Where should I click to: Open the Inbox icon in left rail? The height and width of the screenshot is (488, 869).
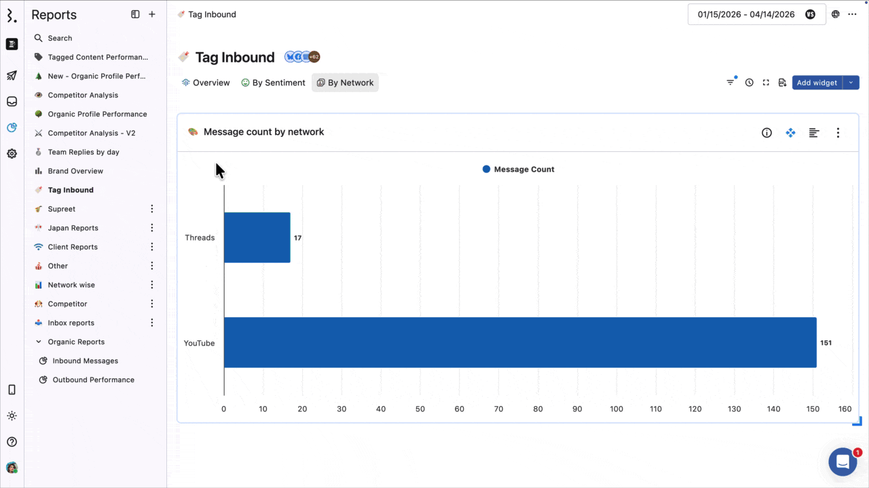click(12, 102)
